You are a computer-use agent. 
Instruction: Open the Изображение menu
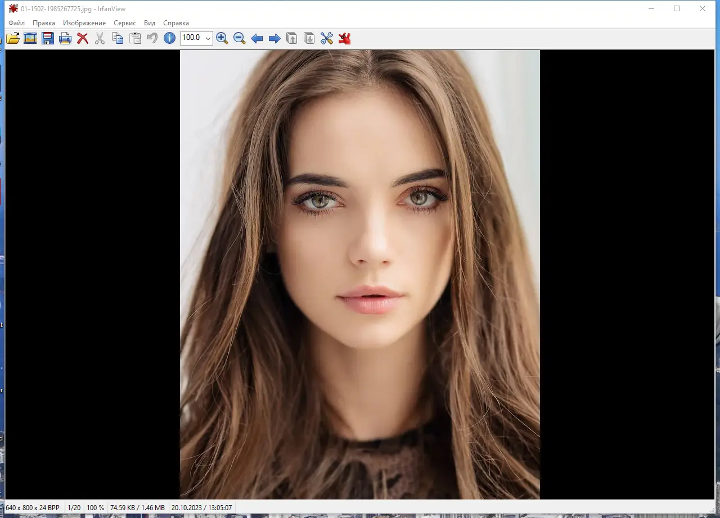[84, 23]
